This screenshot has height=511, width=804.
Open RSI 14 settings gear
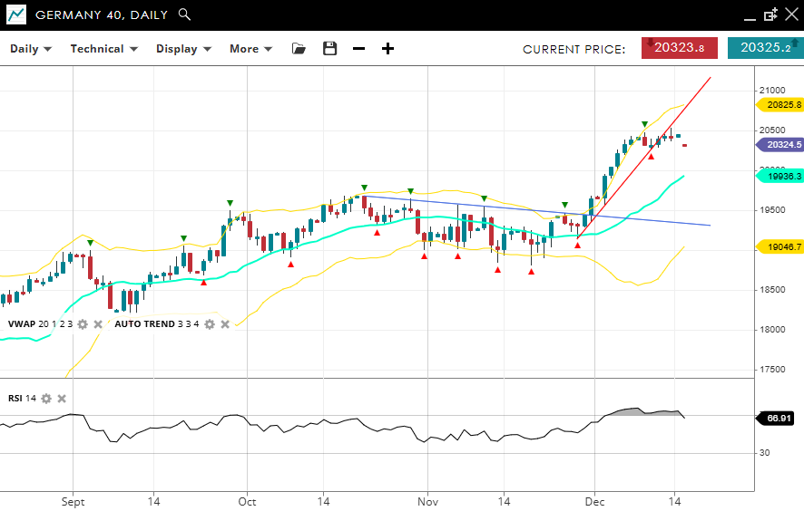coord(46,399)
